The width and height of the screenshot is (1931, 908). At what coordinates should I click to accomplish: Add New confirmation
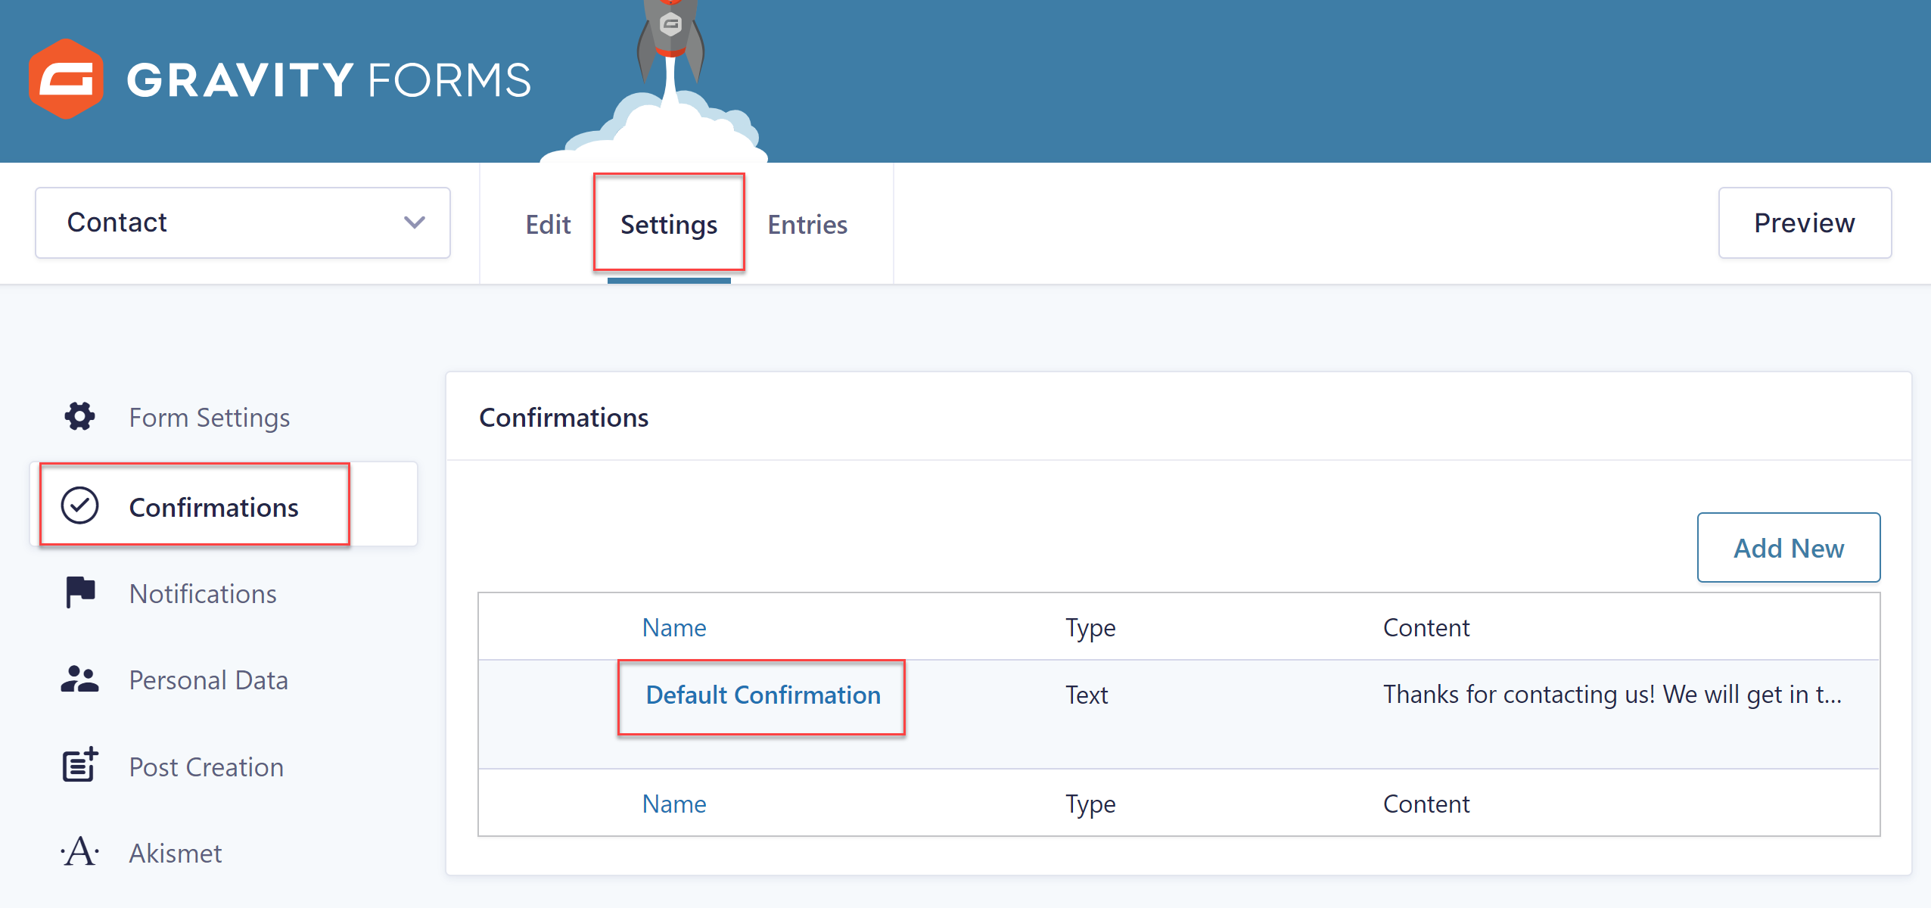[1789, 548]
